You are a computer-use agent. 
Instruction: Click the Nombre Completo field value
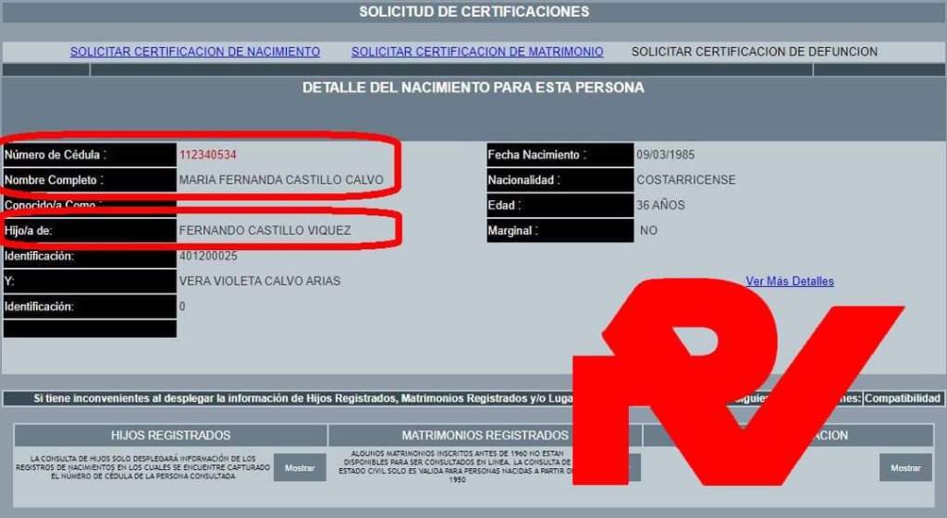(280, 180)
